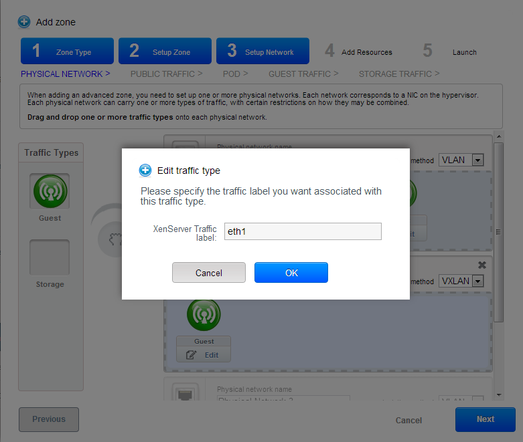
Task: Open the VLAN isolation method dropdown
Action: (x=461, y=160)
